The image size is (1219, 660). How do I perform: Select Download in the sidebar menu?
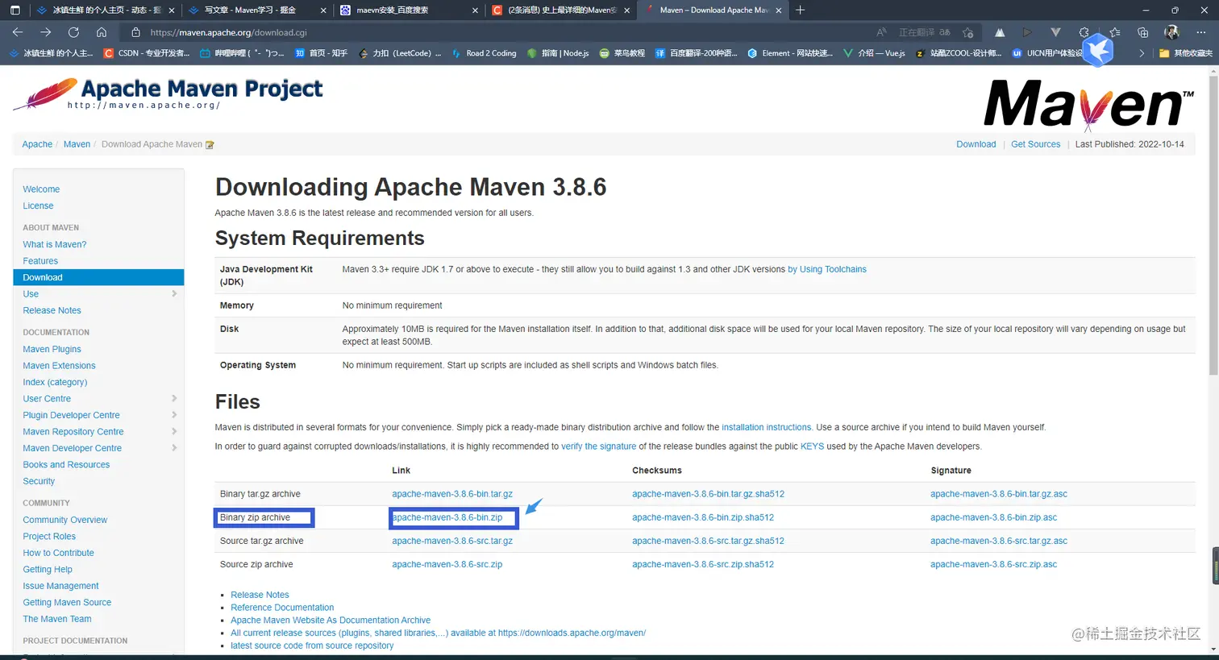tap(98, 277)
